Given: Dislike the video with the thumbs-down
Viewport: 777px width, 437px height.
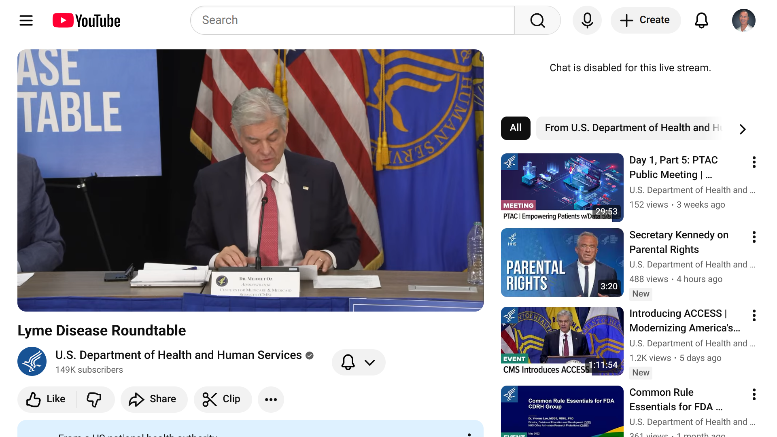Looking at the screenshot, I should (94, 399).
